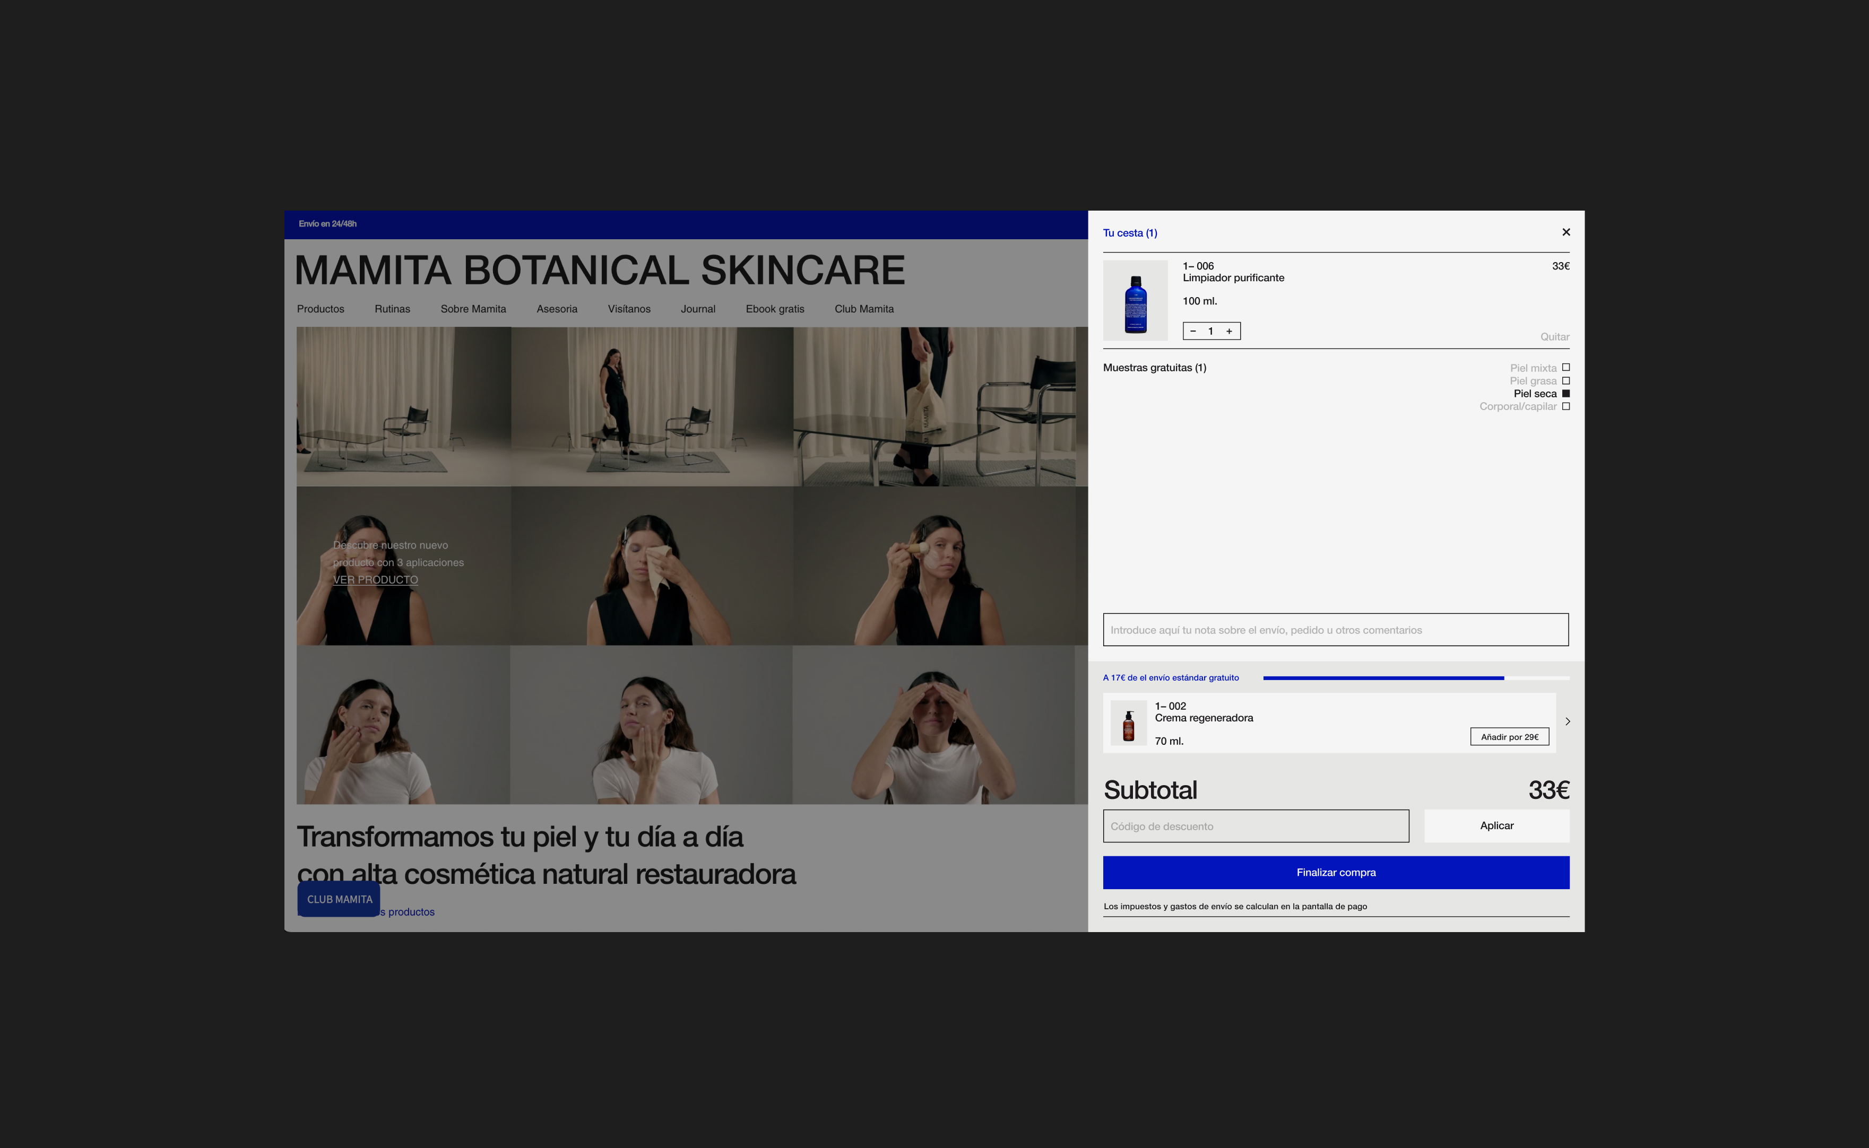1869x1148 pixels.
Task: Open the Ebook gratis menu item
Action: (775, 309)
